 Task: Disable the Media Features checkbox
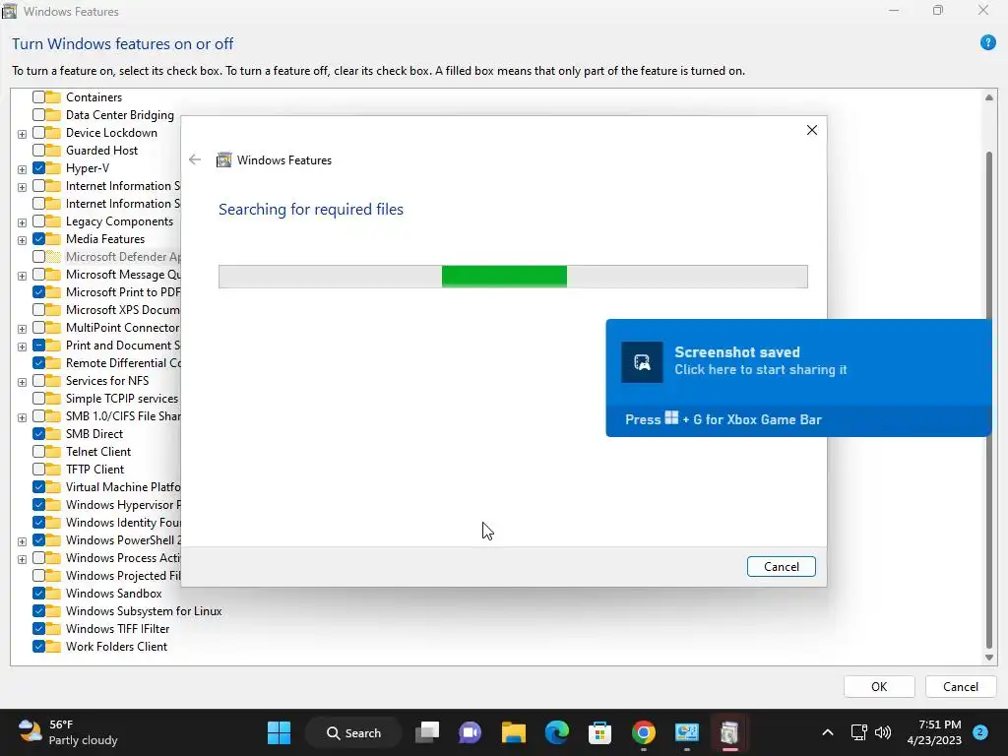[38, 238]
